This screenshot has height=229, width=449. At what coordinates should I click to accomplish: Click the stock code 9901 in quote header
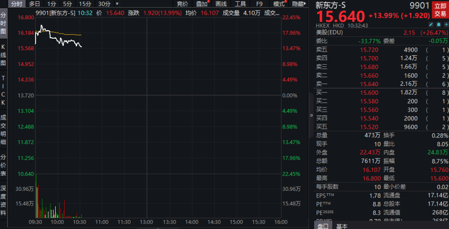coord(419,6)
